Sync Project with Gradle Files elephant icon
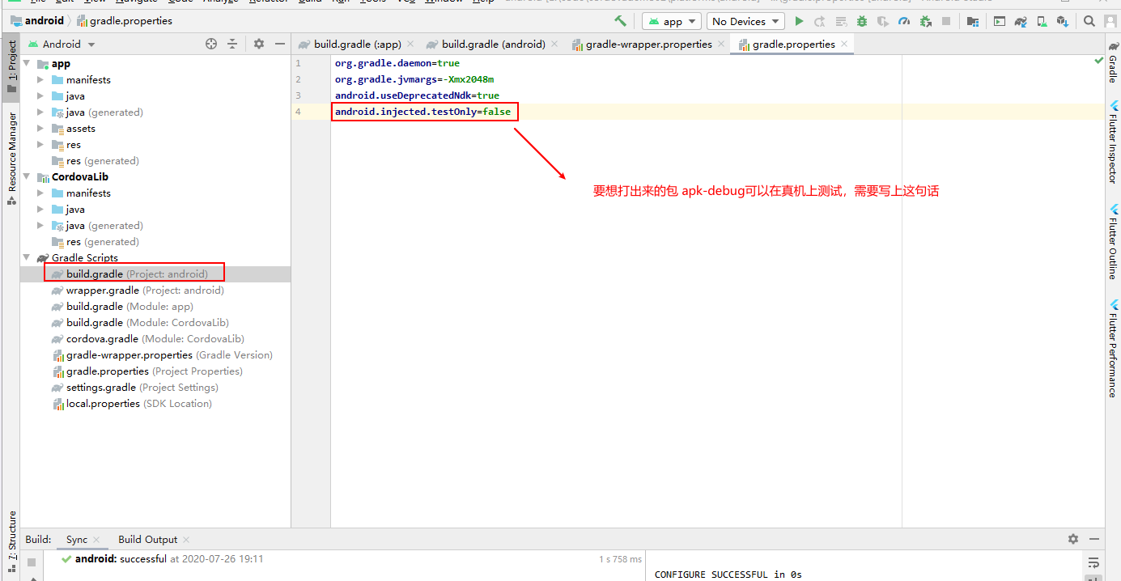Image resolution: width=1121 pixels, height=581 pixels. point(1021,21)
